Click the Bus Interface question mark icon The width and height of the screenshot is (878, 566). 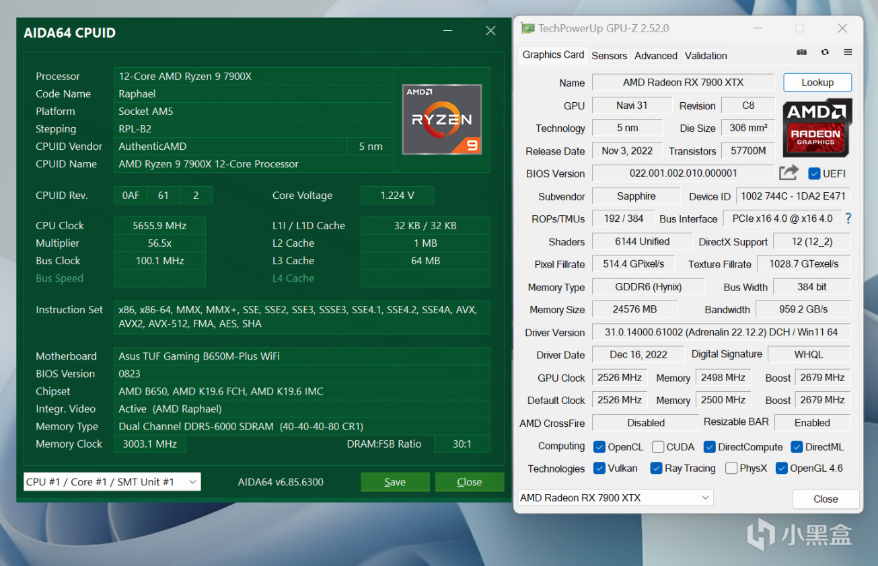(x=848, y=218)
